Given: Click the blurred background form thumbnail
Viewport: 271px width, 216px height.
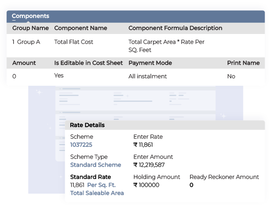Looking at the screenshot, I should 134,103.
